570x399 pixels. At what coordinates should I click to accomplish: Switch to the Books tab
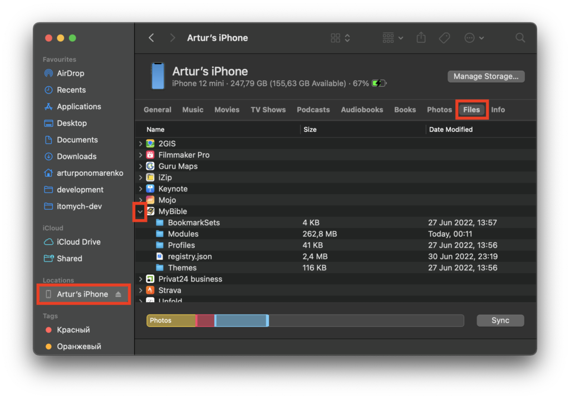pyautogui.click(x=405, y=110)
